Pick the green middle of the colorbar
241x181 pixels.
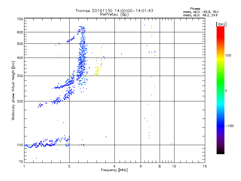[x=221, y=83]
